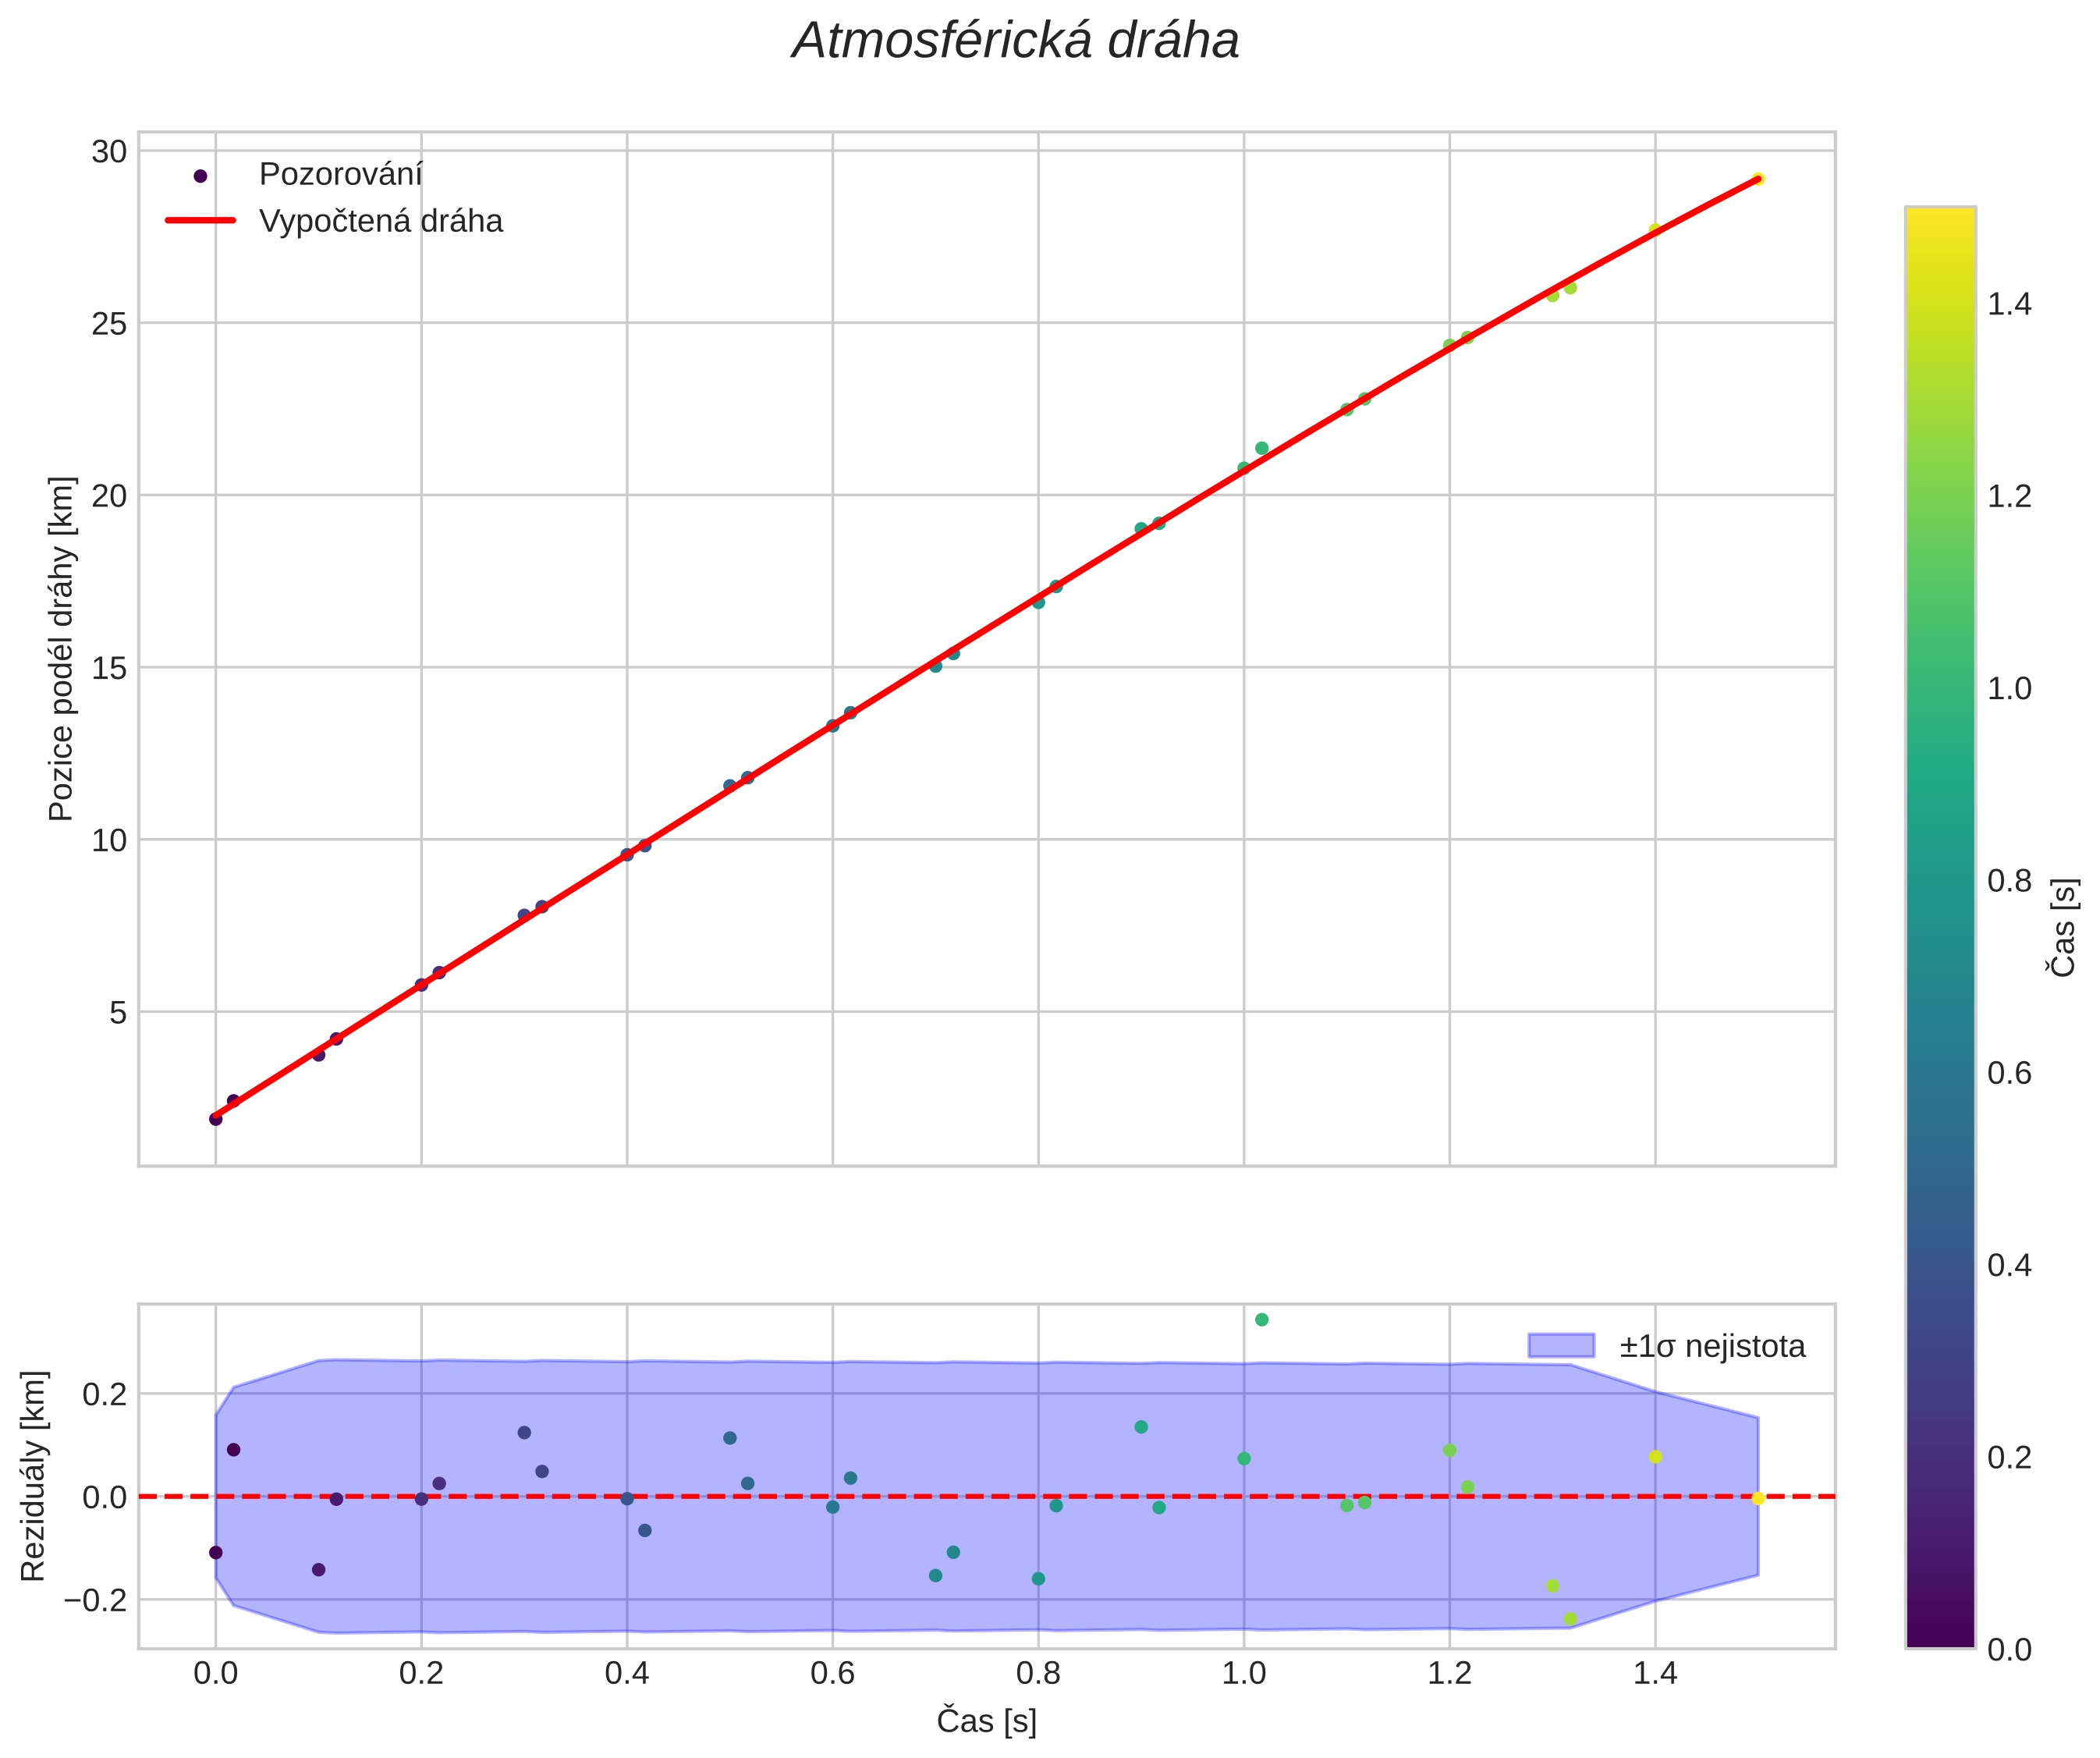Click the red 'Vypočtená dráha' legend line

click(x=200, y=221)
